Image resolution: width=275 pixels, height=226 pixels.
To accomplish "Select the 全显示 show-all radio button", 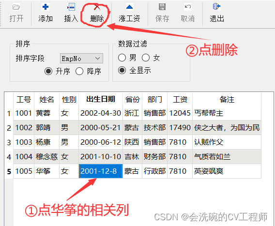I will click(122, 70).
